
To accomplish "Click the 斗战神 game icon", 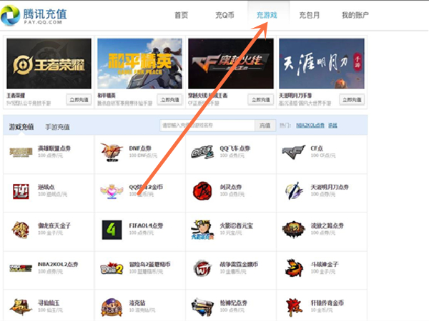I will (x=294, y=268).
